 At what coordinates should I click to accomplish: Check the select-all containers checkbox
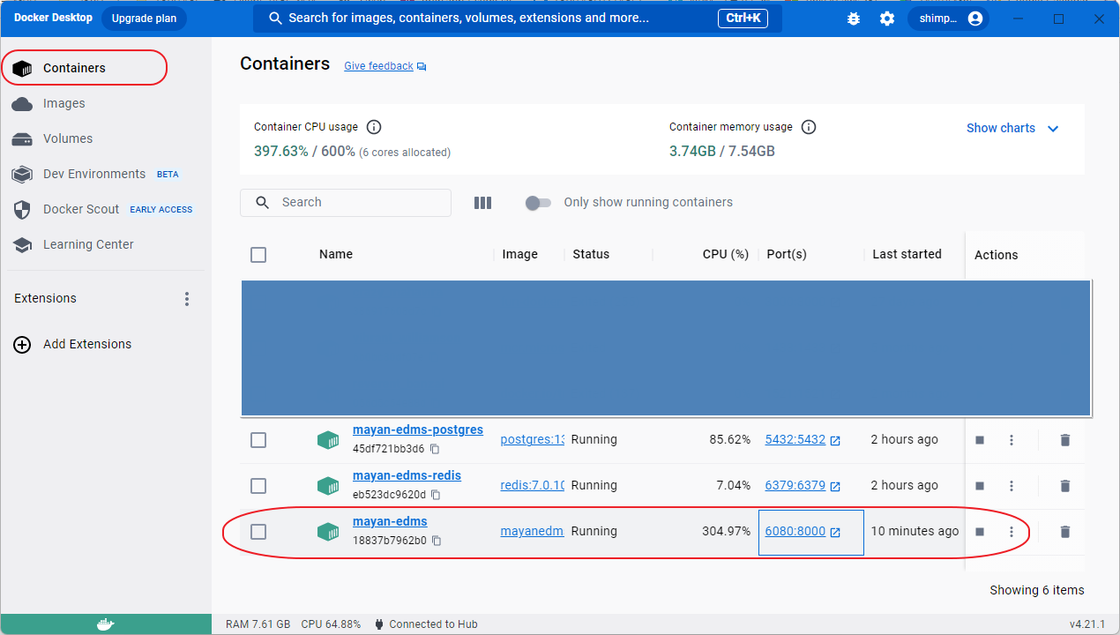[258, 255]
